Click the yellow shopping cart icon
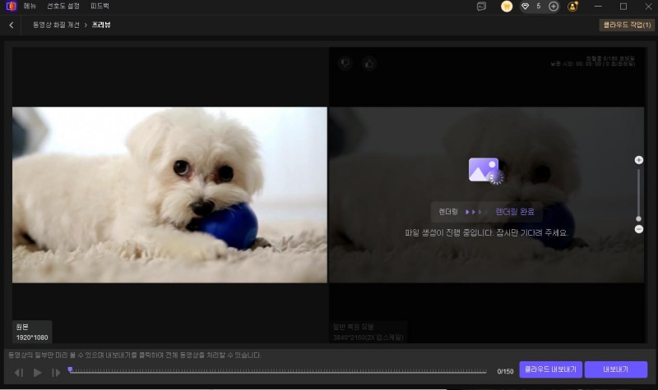658x390 pixels. pos(507,7)
